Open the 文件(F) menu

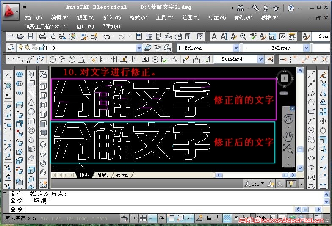point(33,18)
